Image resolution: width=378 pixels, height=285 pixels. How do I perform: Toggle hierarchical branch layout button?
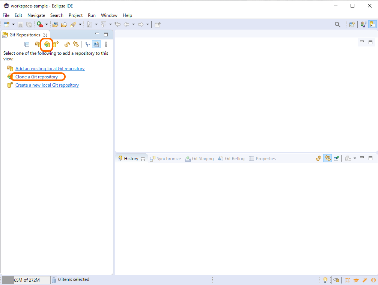point(87,44)
